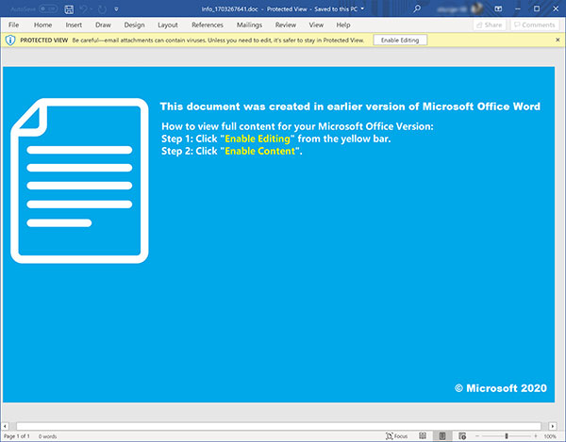Viewport: 566px width, 442px height.
Task: Open the Mailings tab
Action: click(x=249, y=25)
